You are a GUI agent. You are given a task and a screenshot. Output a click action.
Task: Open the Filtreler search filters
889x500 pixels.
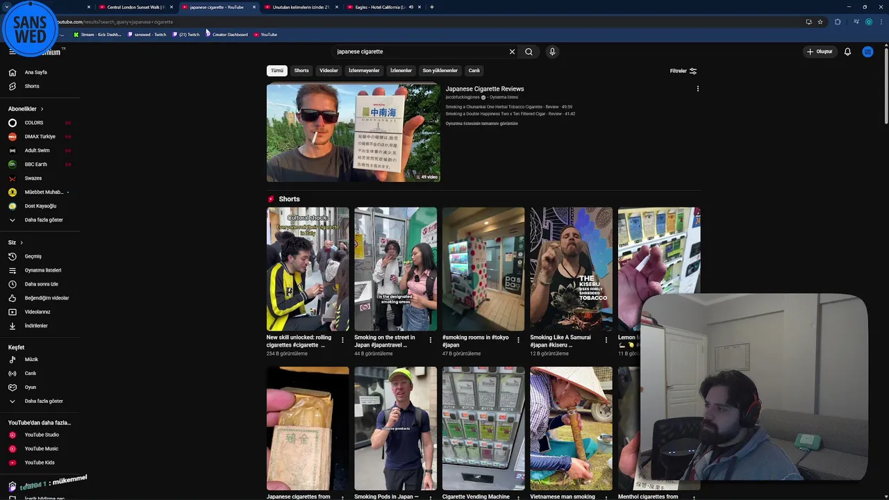(x=683, y=71)
